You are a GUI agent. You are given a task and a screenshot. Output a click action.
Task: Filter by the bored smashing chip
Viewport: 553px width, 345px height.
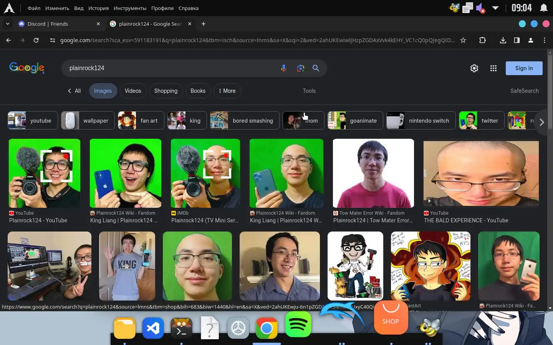coord(245,120)
